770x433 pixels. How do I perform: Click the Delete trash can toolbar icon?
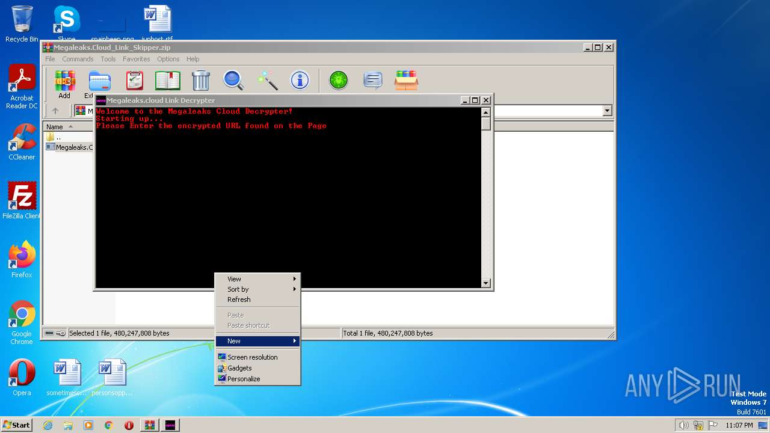(x=201, y=81)
